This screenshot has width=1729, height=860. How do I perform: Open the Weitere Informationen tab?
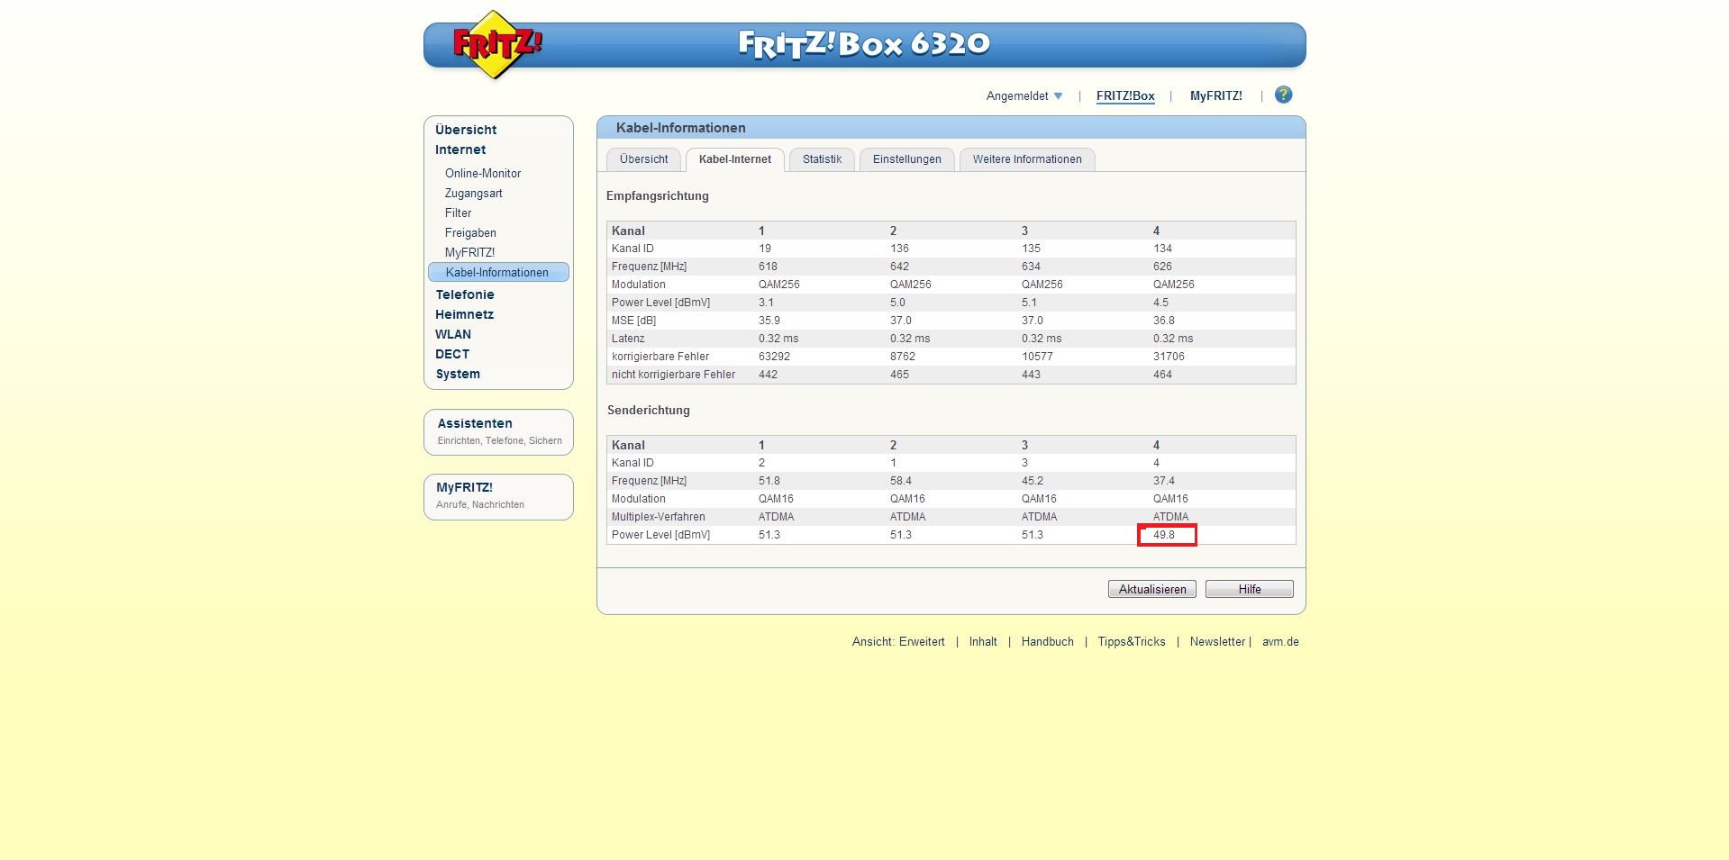point(1027,159)
